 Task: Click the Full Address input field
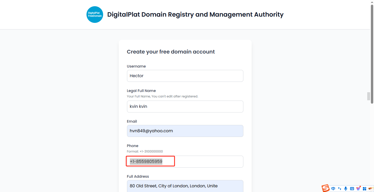click(x=185, y=186)
